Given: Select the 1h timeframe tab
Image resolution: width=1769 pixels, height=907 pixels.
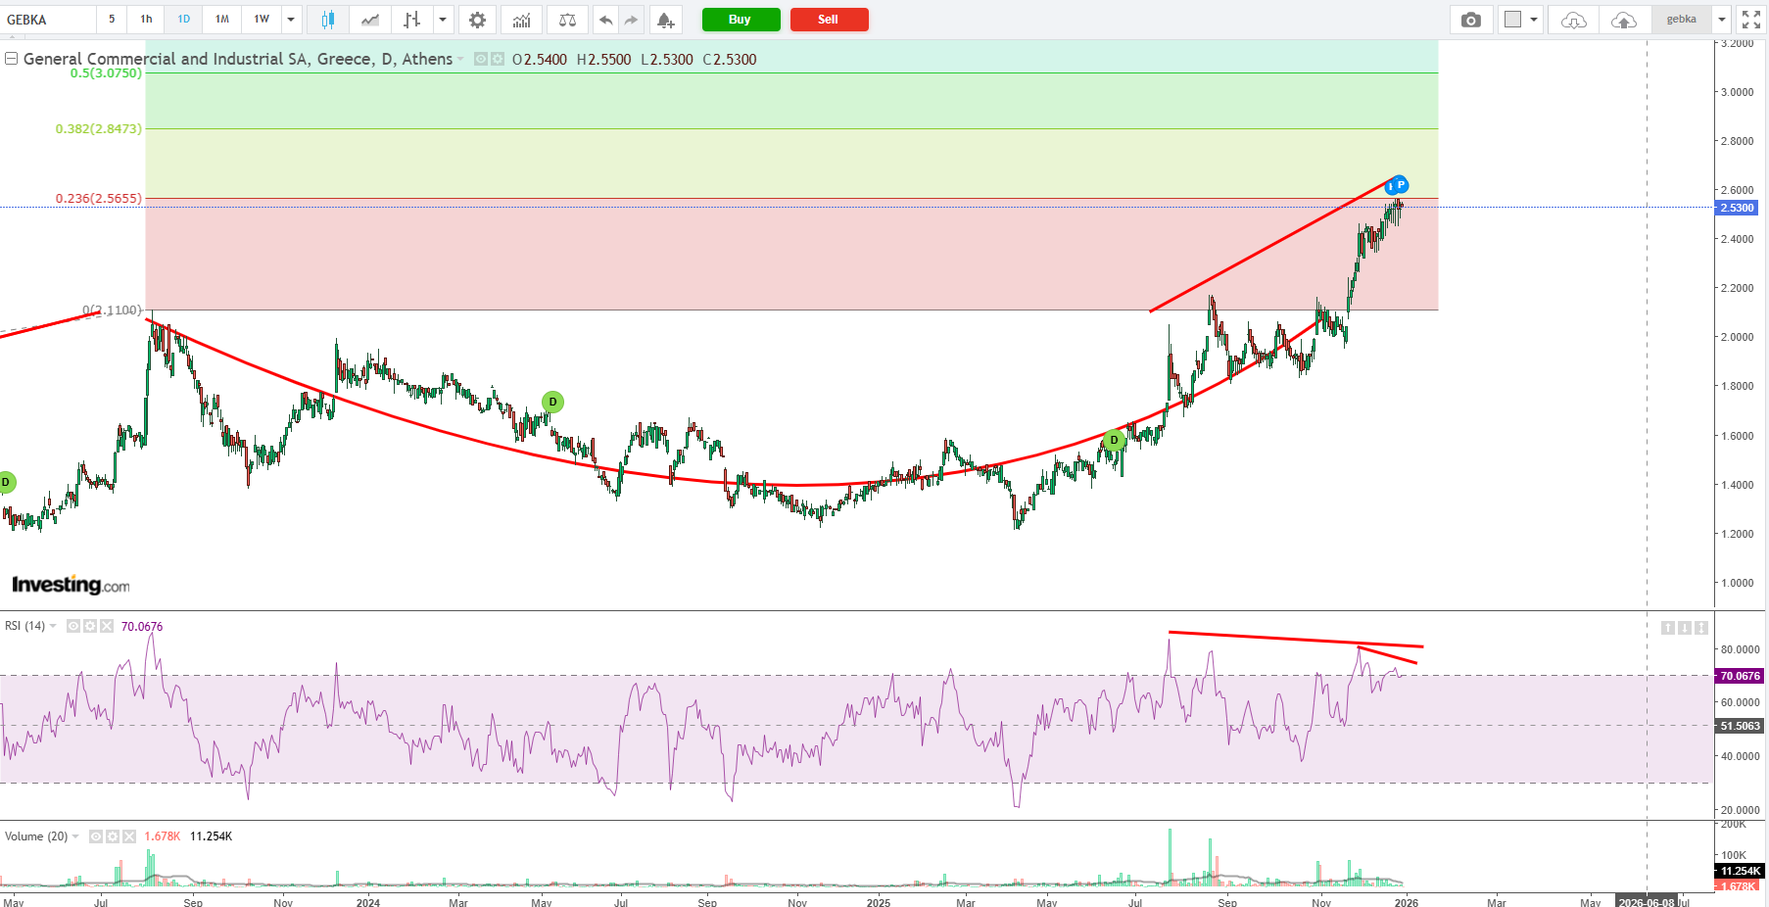Looking at the screenshot, I should pyautogui.click(x=146, y=20).
